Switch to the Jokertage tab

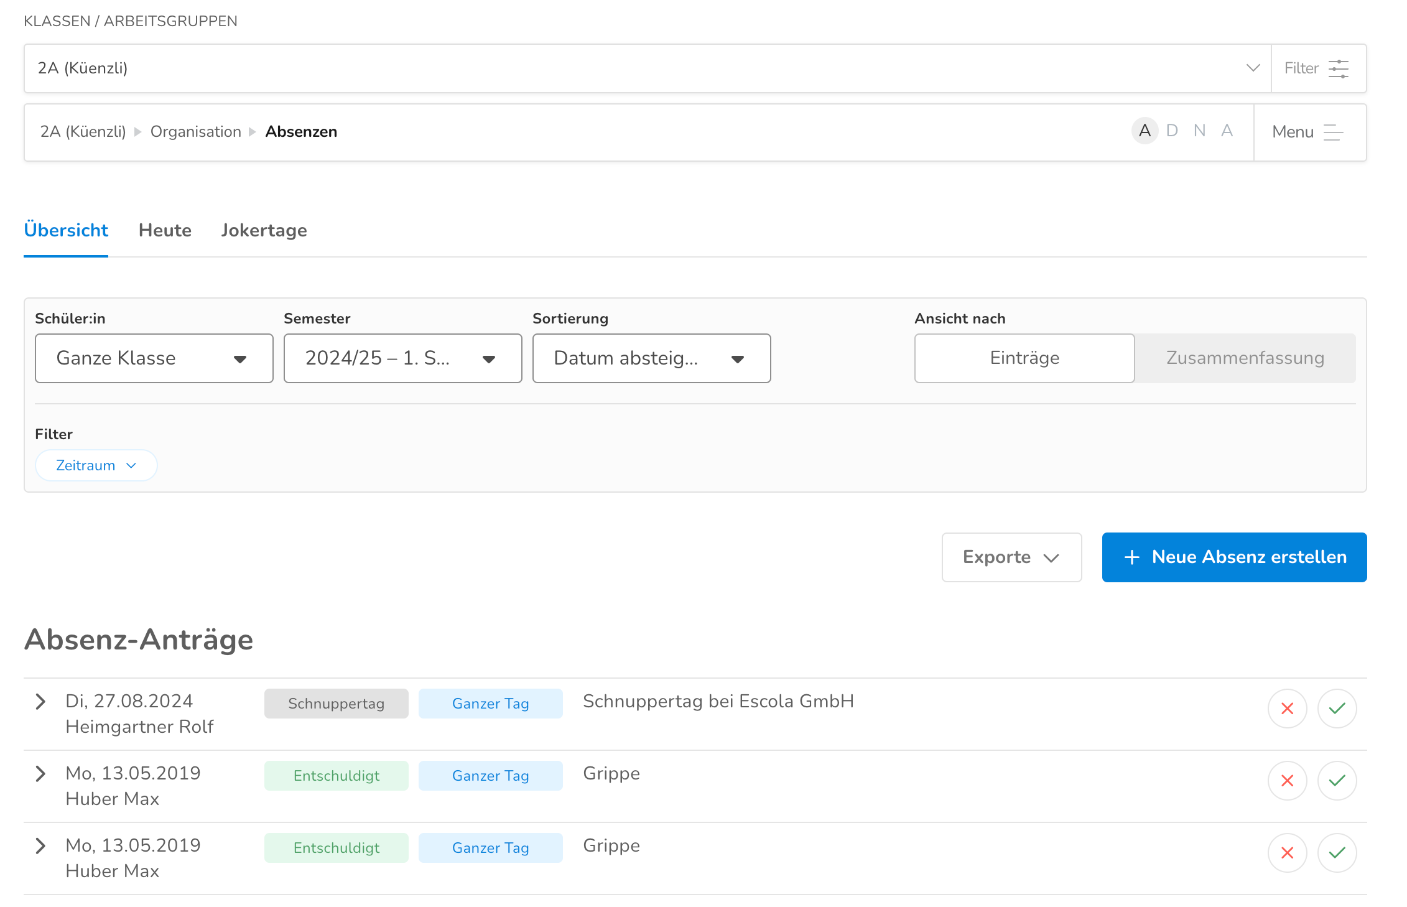pos(264,230)
